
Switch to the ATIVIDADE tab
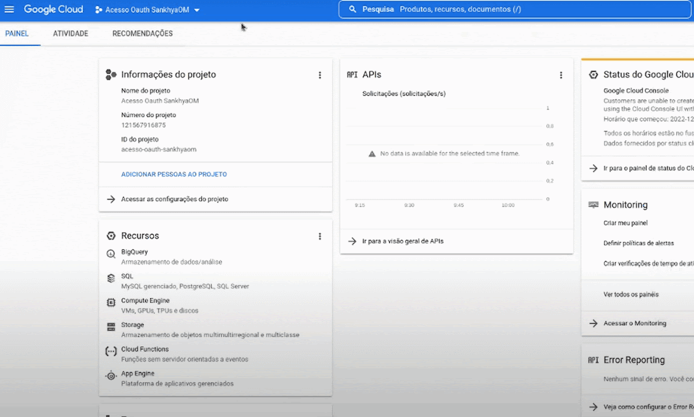[71, 34]
